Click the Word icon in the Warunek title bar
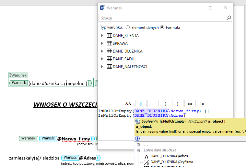Screen dimensions: 246x167 pos(103,8)
